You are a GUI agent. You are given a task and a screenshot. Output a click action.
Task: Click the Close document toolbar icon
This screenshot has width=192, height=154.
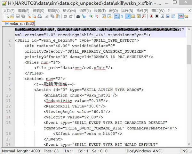[29, 16]
